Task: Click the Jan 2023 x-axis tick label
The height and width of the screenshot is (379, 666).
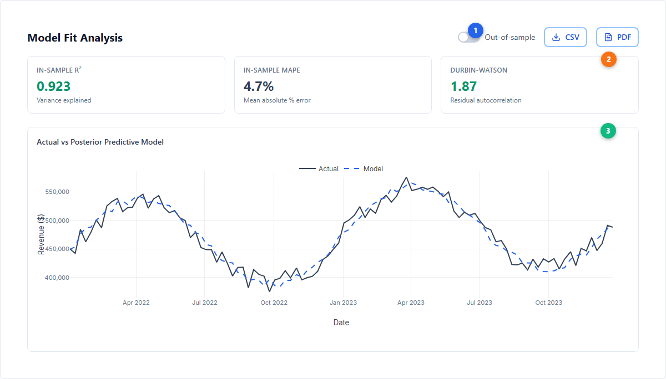Action: [343, 303]
